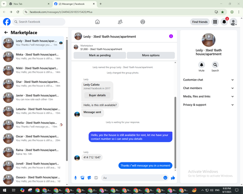The image size is (243, 194).
Task: Click More options button
Action: (x=151, y=55)
